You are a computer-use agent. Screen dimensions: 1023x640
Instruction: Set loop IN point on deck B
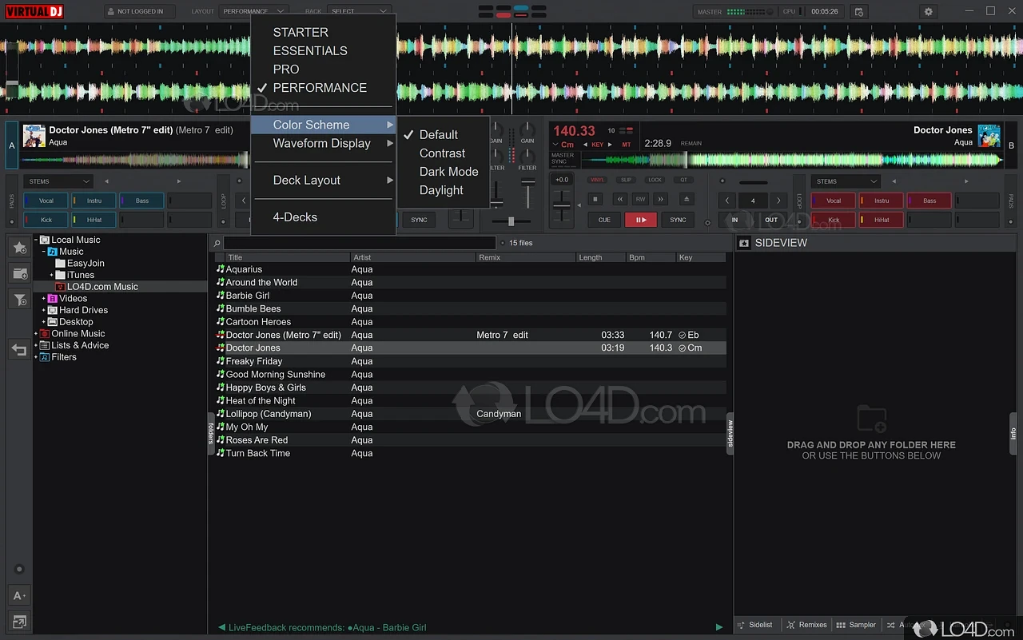click(x=735, y=220)
